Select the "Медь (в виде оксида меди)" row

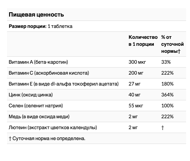pyautogui.click(x=96, y=116)
